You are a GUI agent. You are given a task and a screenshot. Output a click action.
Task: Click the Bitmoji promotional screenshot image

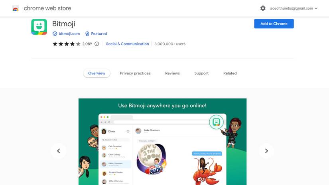(163, 142)
